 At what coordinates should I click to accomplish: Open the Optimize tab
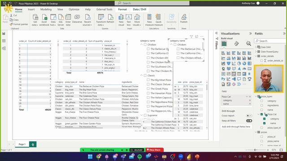tap(74, 9)
